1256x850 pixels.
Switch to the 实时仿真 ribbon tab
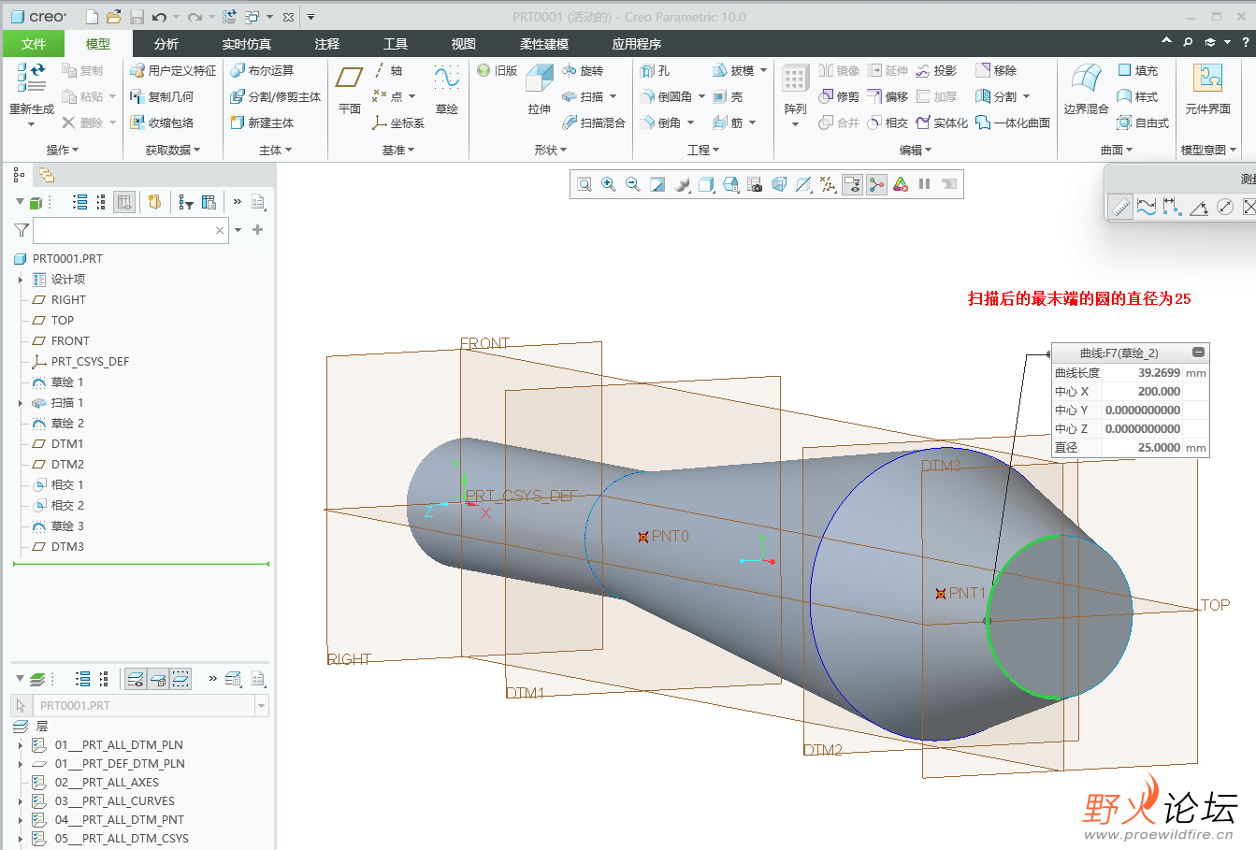[247, 44]
